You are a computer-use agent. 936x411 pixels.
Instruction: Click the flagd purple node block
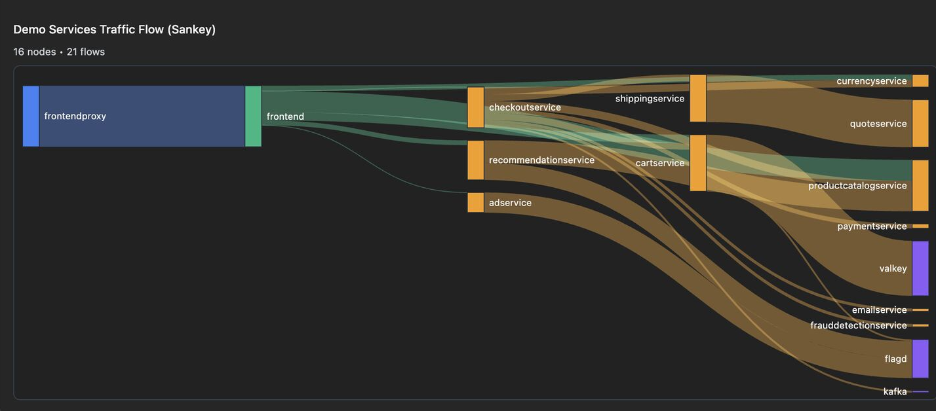(x=920, y=358)
